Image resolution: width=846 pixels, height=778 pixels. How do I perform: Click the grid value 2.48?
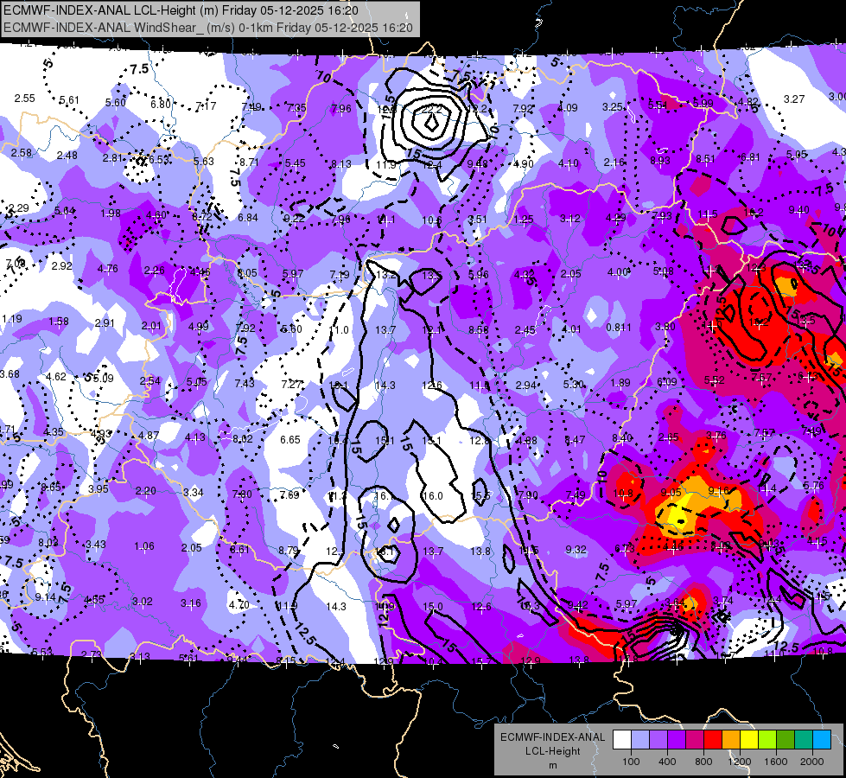(x=67, y=156)
